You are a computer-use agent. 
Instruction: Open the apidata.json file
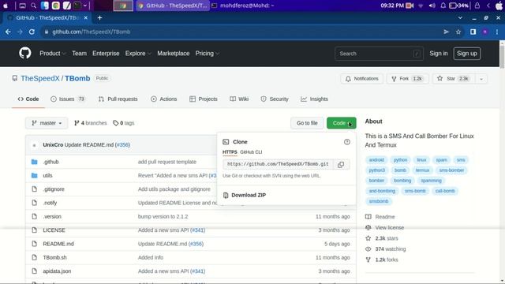pyautogui.click(x=57, y=271)
